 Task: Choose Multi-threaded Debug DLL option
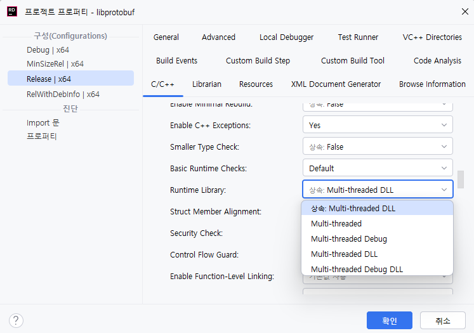(377, 269)
